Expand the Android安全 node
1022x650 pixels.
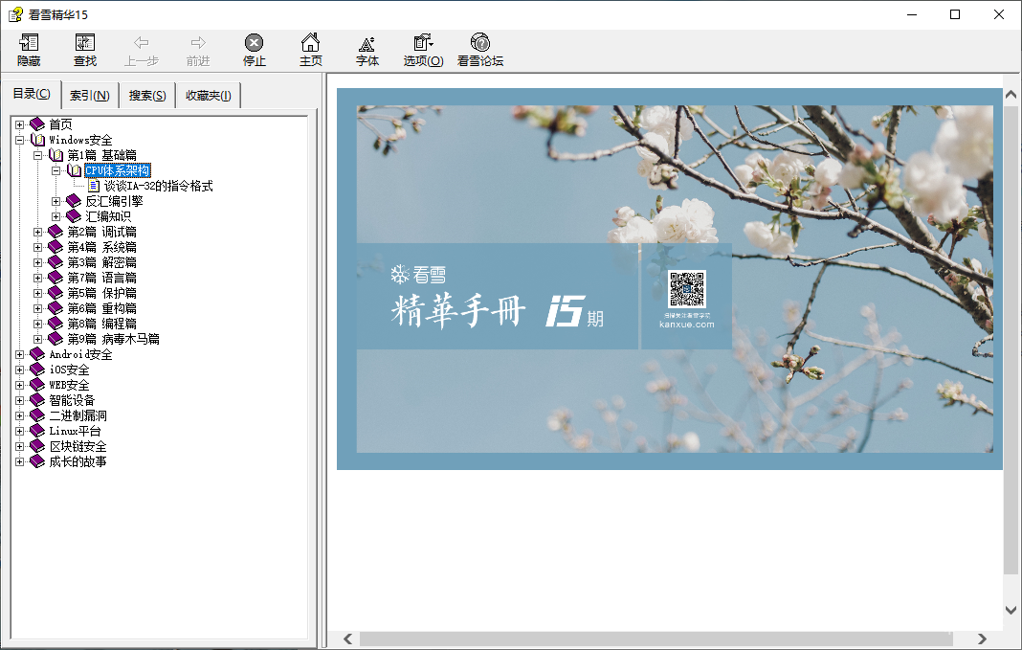tap(19, 354)
